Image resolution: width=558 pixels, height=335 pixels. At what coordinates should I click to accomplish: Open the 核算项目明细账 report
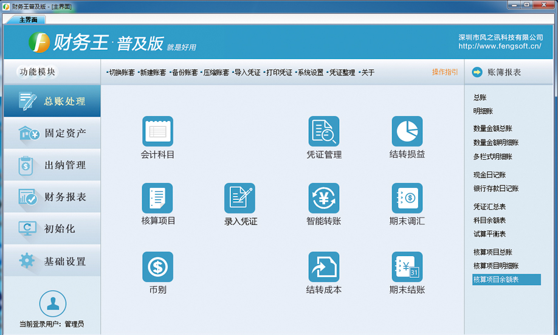[x=496, y=266]
